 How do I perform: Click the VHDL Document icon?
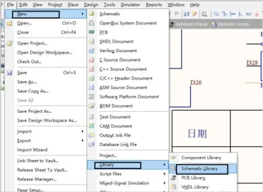coord(91,42)
